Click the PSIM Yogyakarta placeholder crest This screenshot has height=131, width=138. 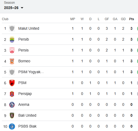12,72
